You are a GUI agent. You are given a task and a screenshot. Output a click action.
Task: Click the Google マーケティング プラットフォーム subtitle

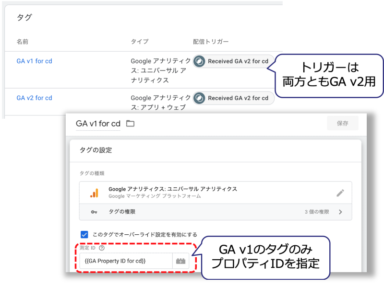155,196
